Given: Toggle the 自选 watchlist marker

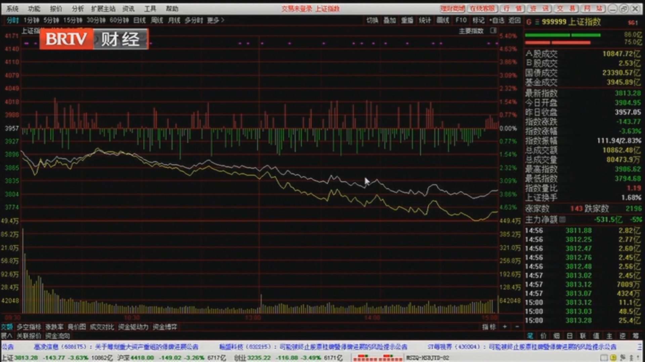Looking at the screenshot, I should click(497, 20).
